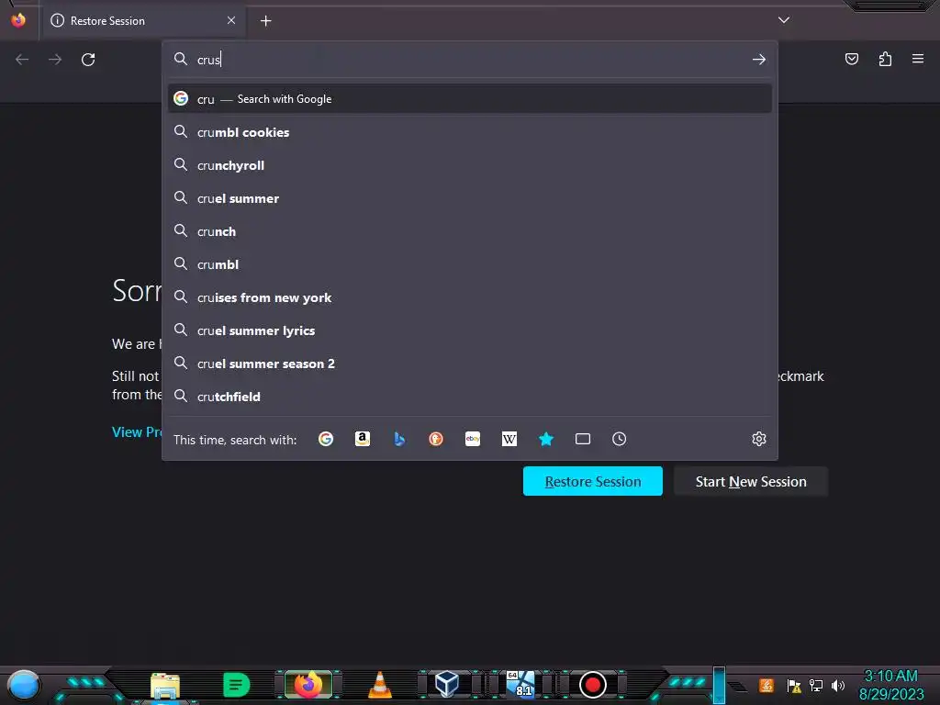The width and height of the screenshot is (940, 705).
Task: Switch to Firefox in the taskbar
Action: pyautogui.click(x=308, y=685)
